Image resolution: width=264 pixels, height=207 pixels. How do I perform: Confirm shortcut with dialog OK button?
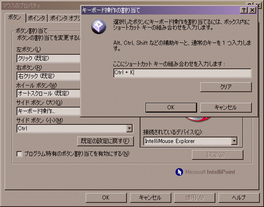point(171,107)
